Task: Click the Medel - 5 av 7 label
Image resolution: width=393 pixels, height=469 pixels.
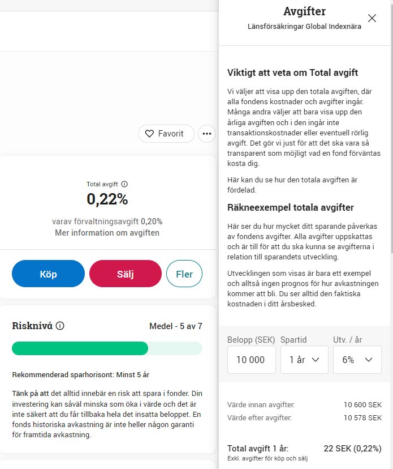Action: click(x=175, y=326)
